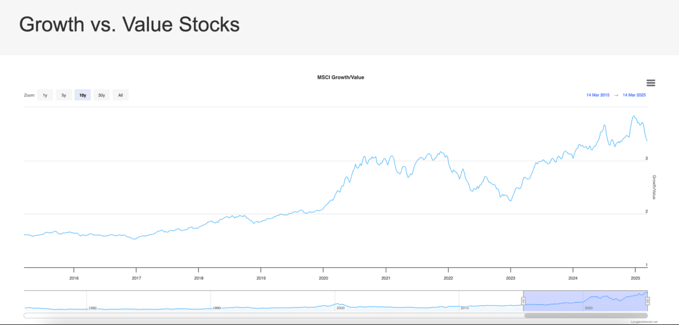The width and height of the screenshot is (679, 325).
Task: Select the 5y zoom option
Action: coord(64,96)
